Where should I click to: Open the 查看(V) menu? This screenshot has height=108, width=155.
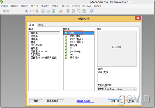coord(24,6)
